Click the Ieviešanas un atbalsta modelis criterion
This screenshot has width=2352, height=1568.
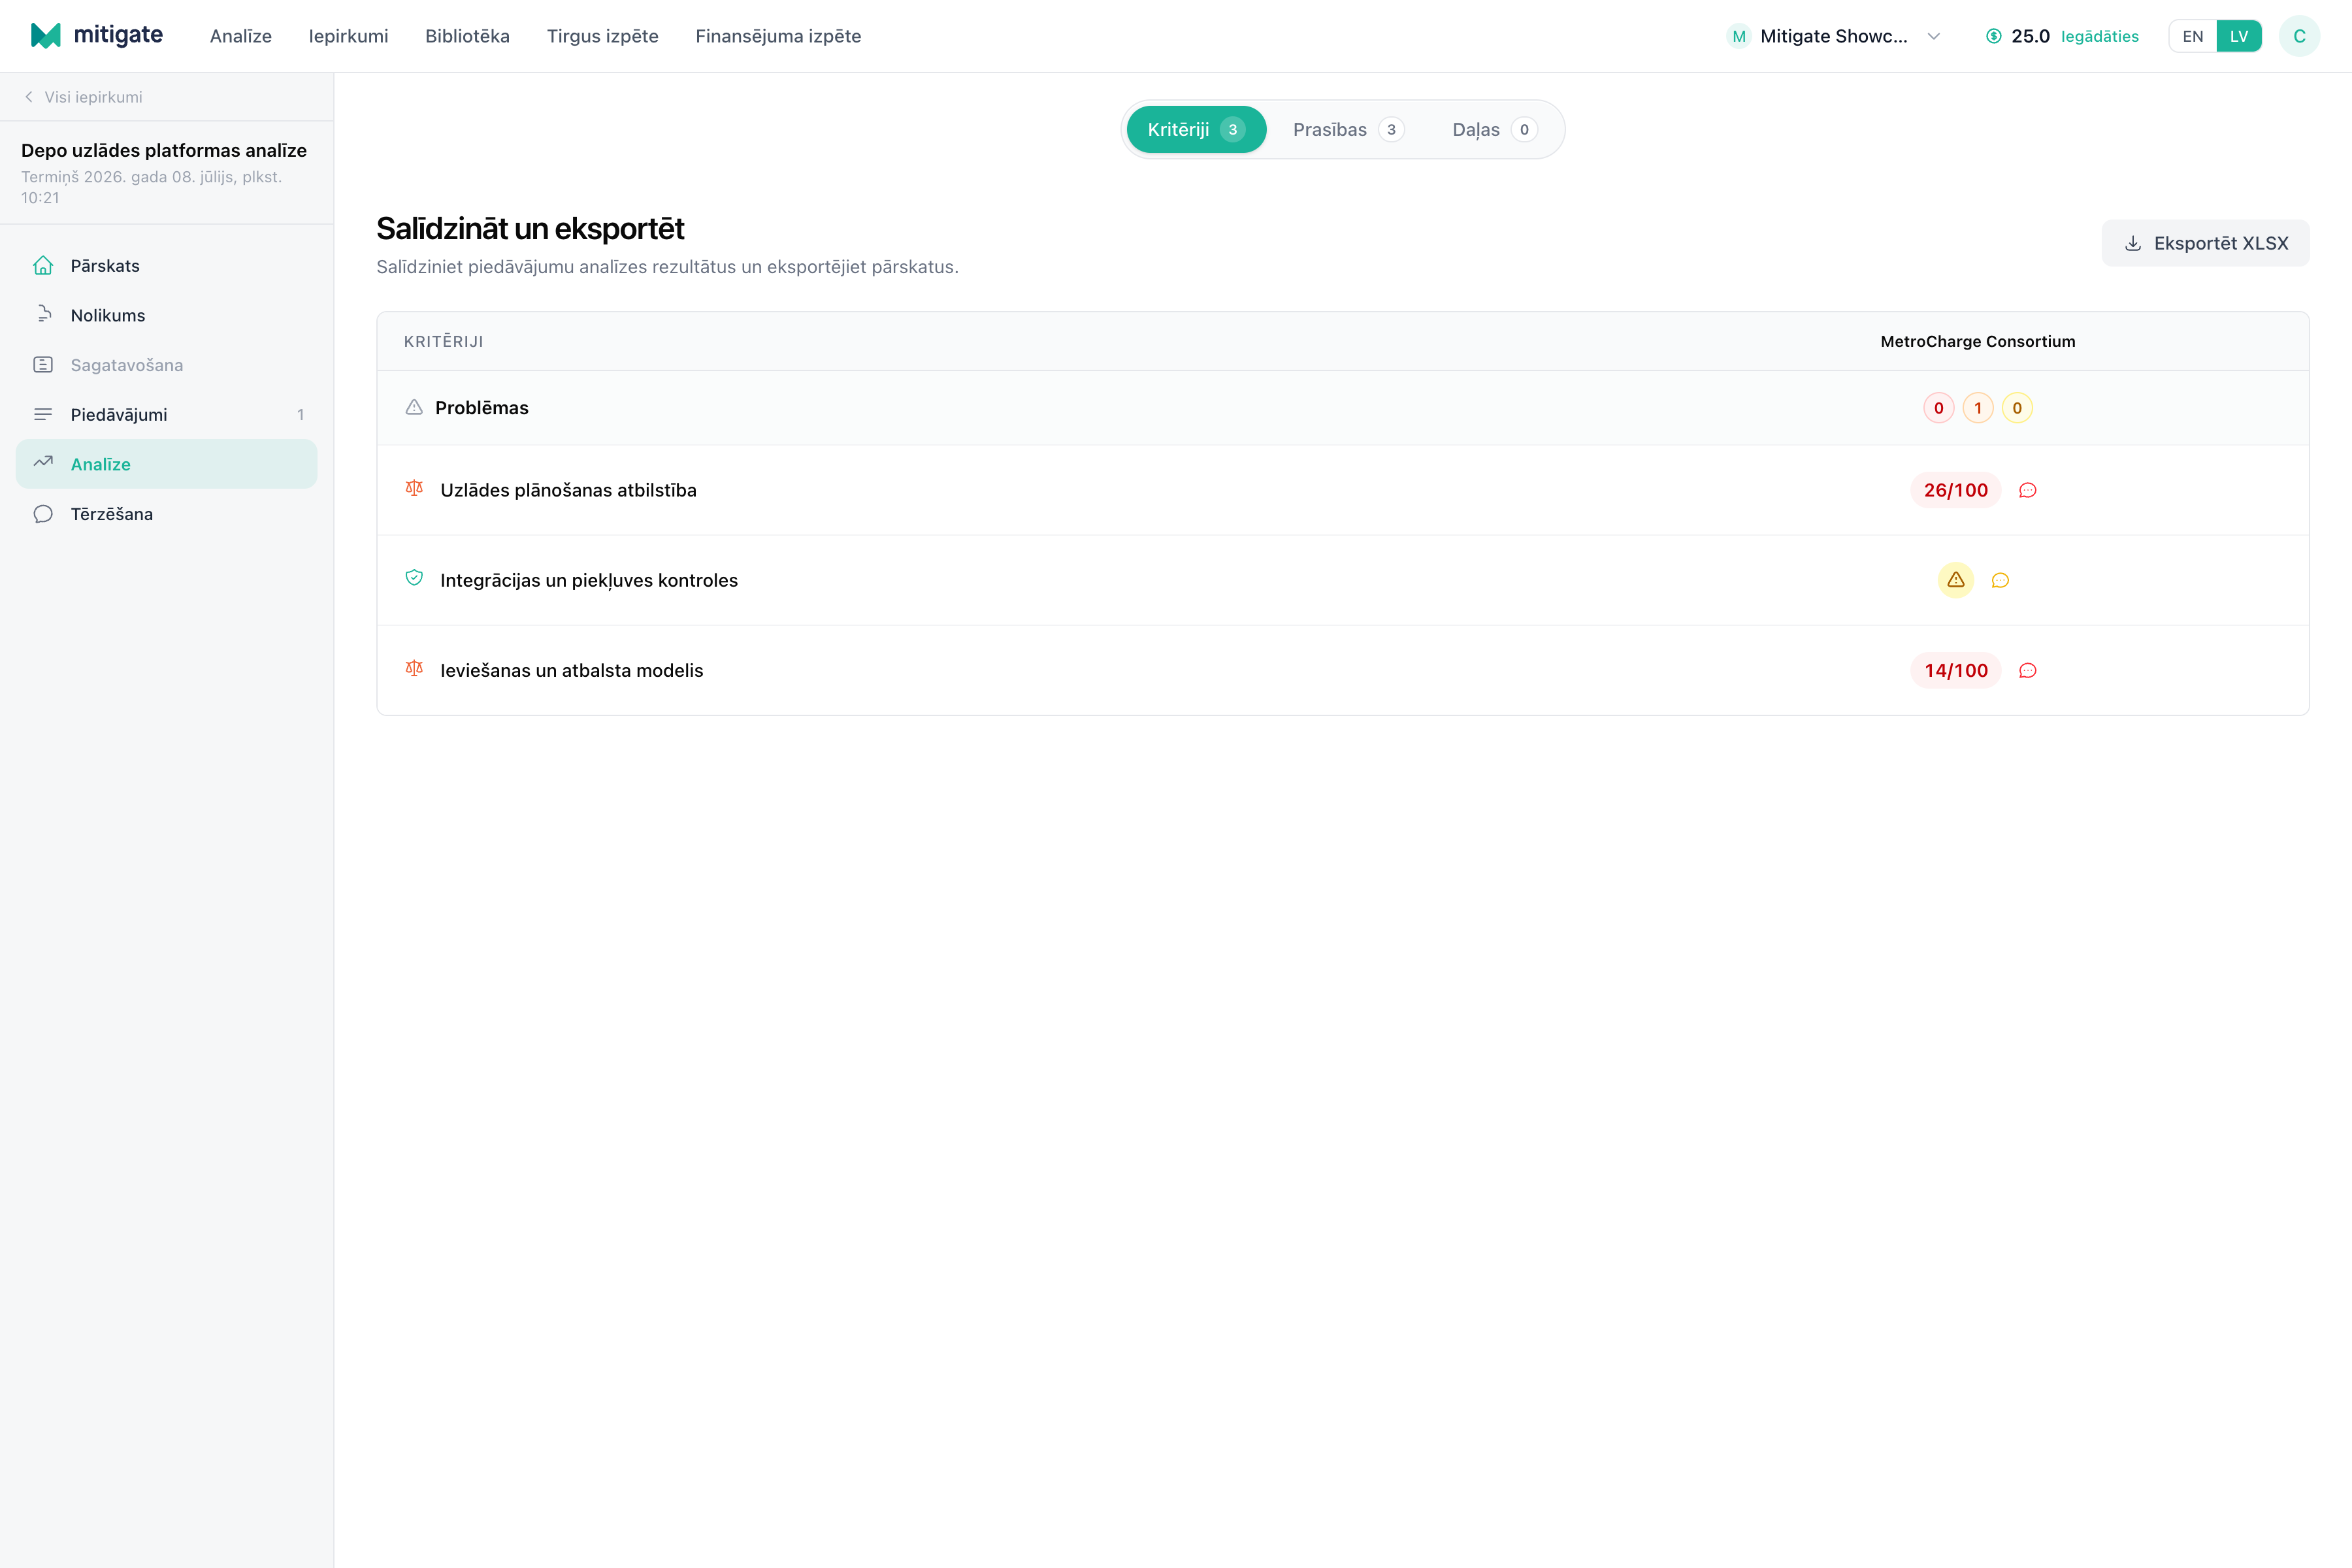(571, 670)
